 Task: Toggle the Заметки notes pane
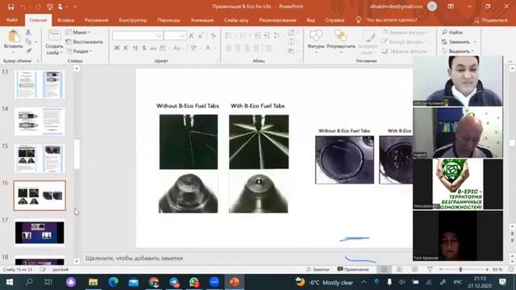click(318, 269)
